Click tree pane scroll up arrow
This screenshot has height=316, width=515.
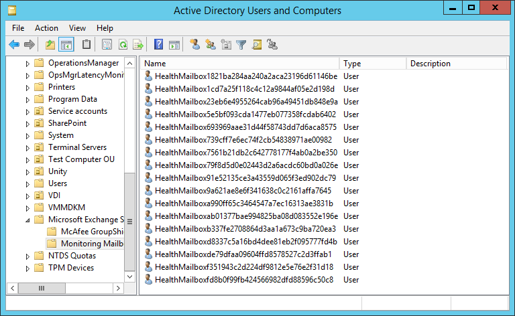130,63
